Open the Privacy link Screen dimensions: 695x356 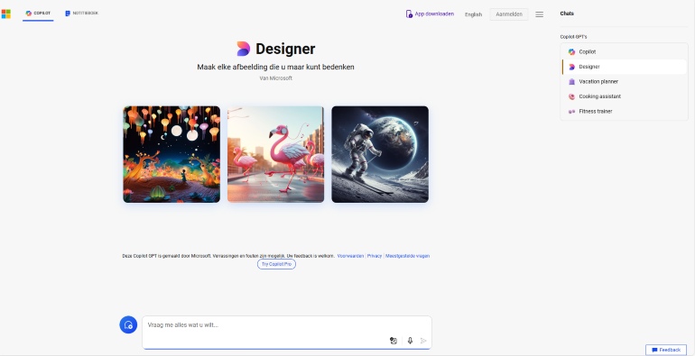(x=375, y=256)
